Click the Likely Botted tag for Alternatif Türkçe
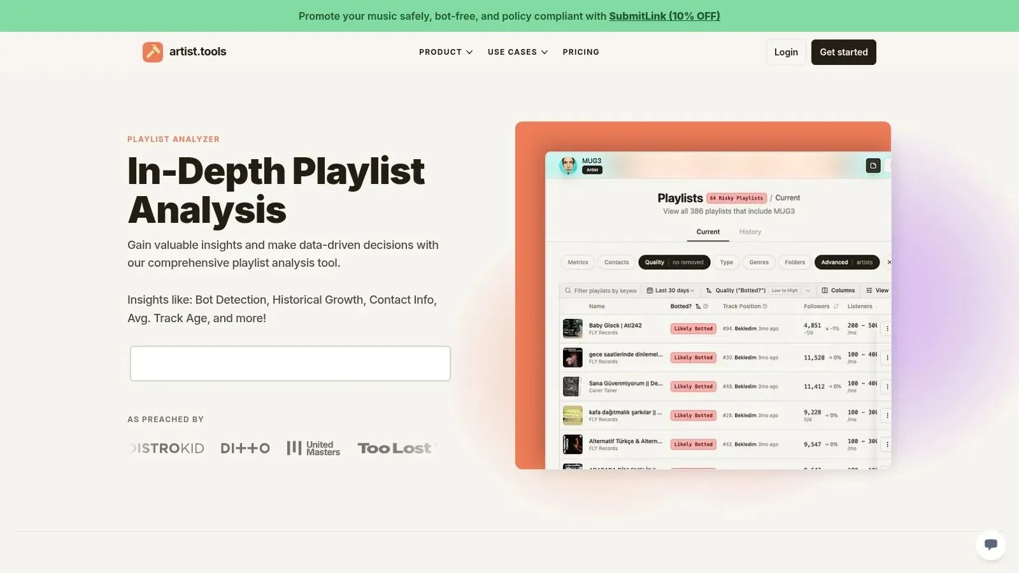1019x573 pixels. click(694, 444)
